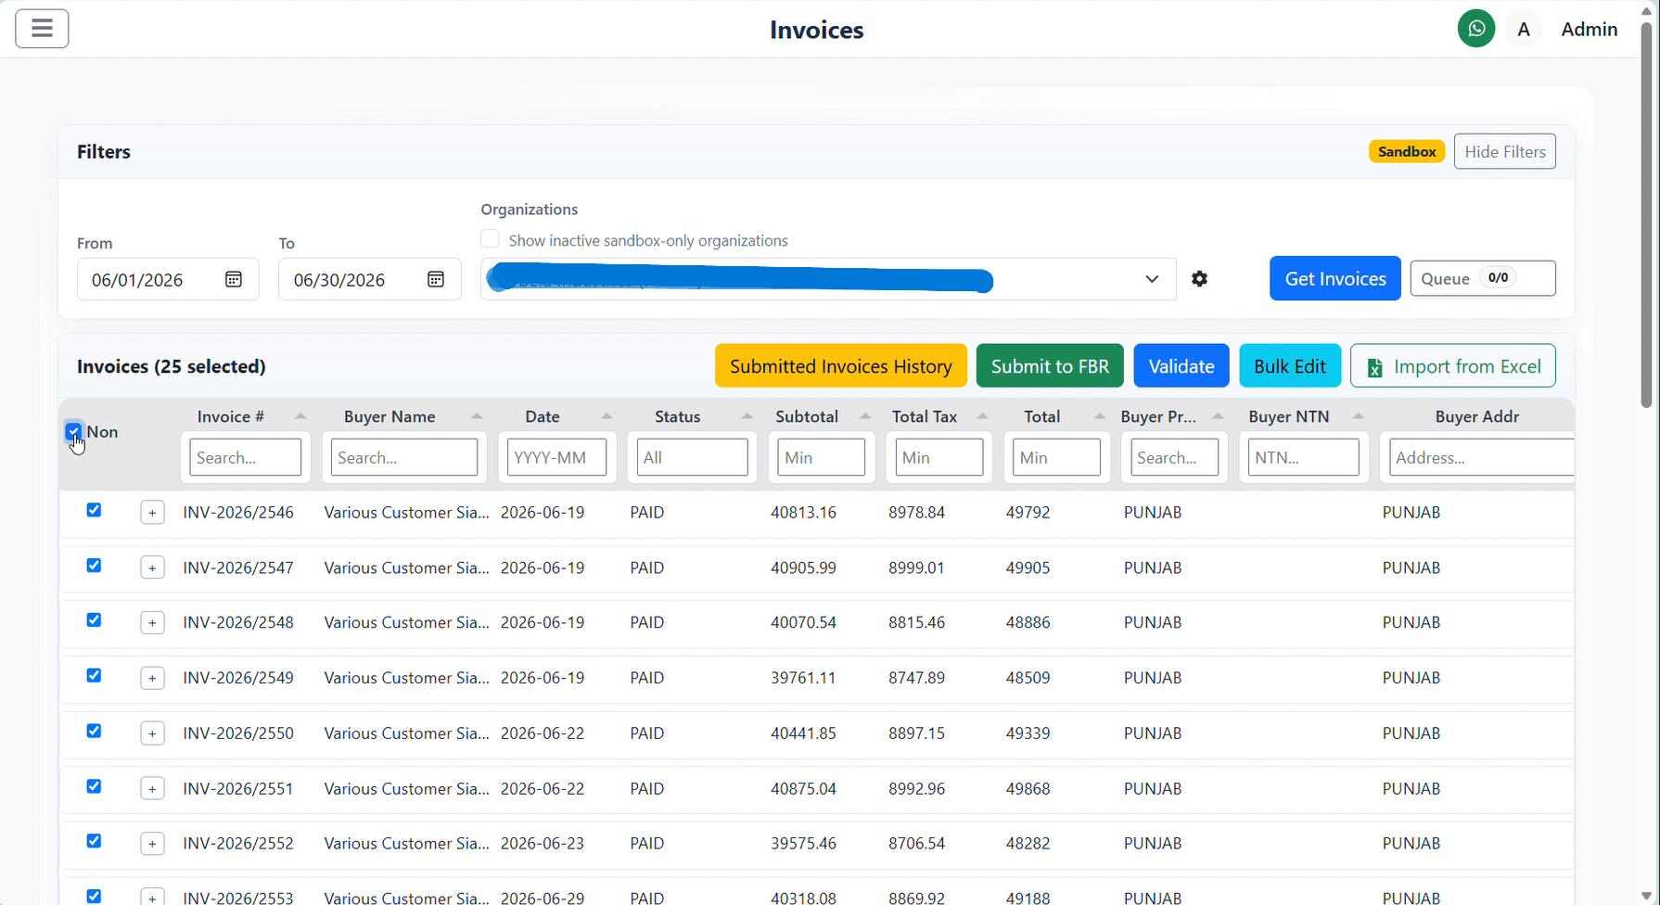Uncheck invoice INV-2026/2551 row checkbox
The width and height of the screenshot is (1660, 905).
94,786
